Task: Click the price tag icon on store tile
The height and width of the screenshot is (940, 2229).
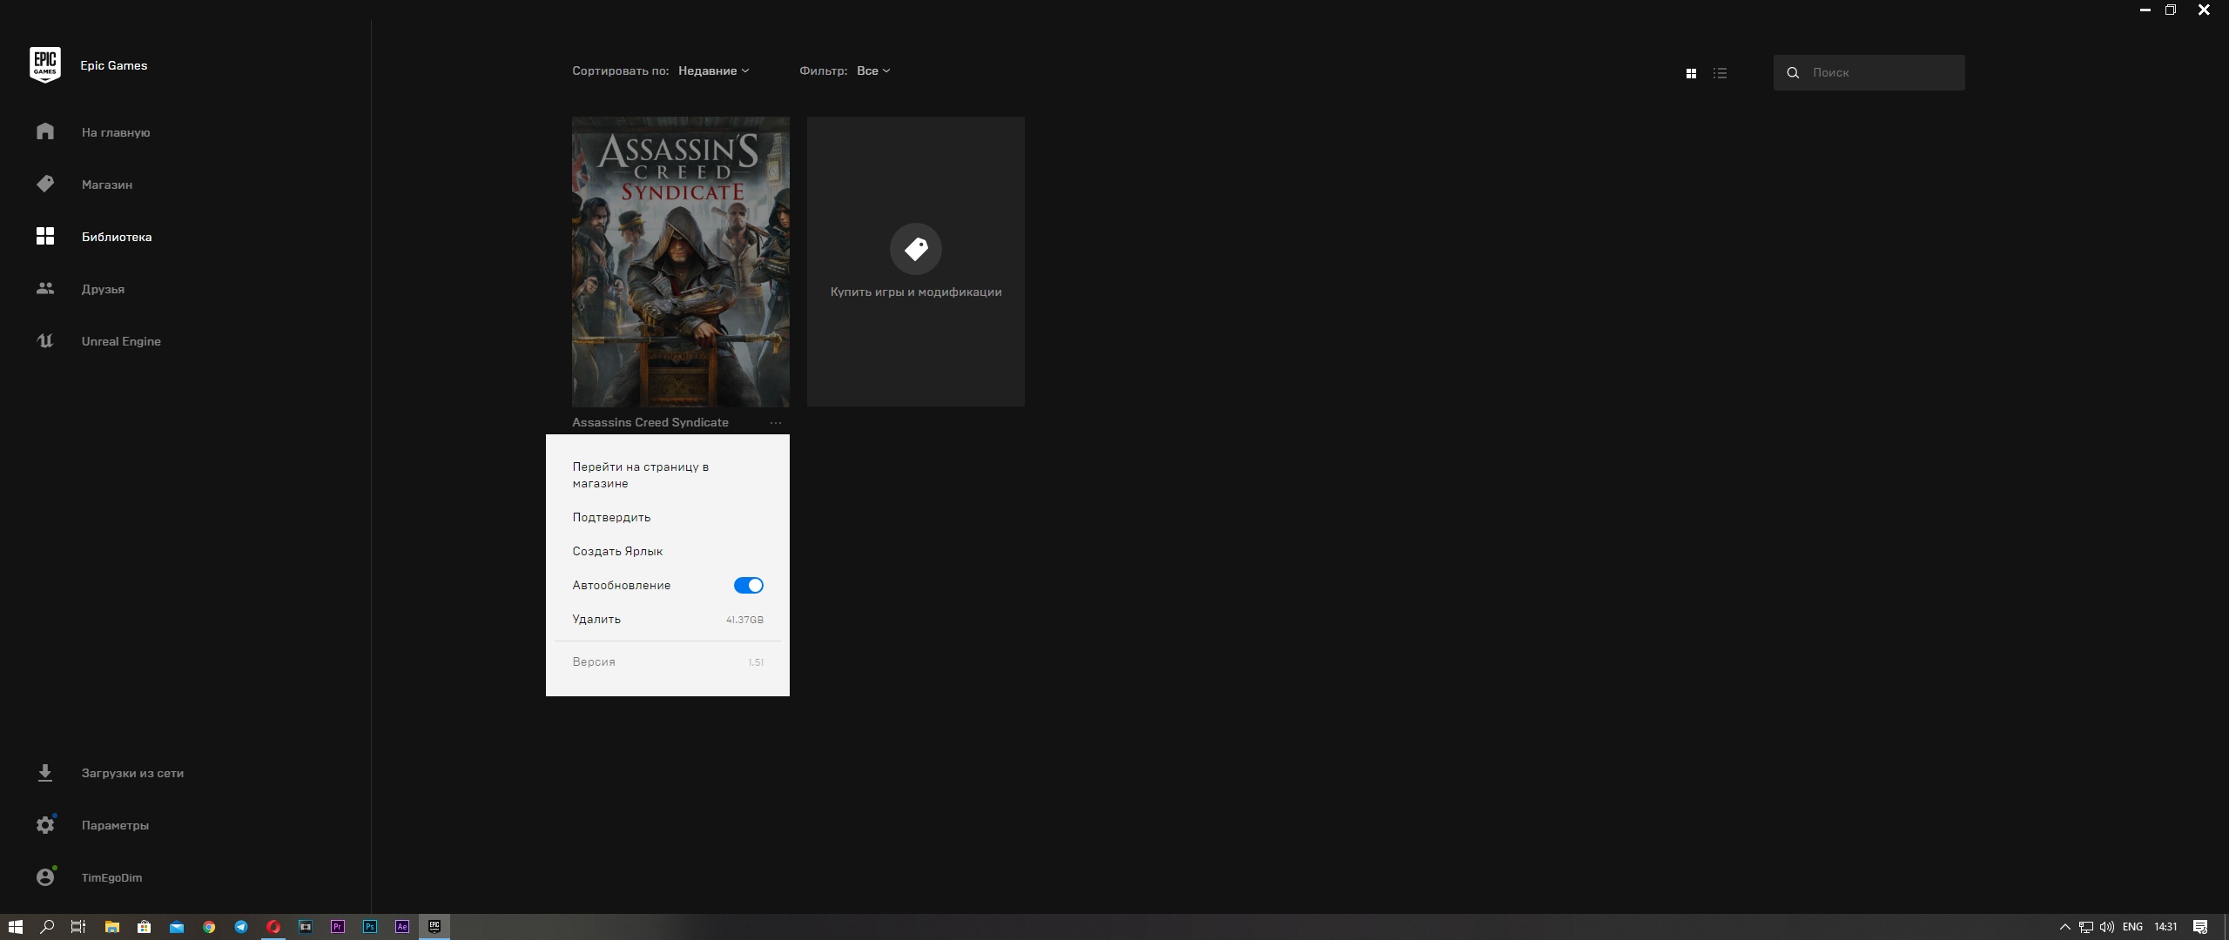Action: (915, 249)
